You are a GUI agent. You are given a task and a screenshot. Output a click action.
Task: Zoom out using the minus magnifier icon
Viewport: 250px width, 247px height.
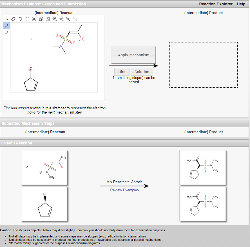[68, 19]
